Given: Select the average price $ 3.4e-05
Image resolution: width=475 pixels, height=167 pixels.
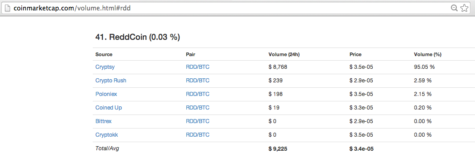Looking at the screenshot, I should coord(361,148).
